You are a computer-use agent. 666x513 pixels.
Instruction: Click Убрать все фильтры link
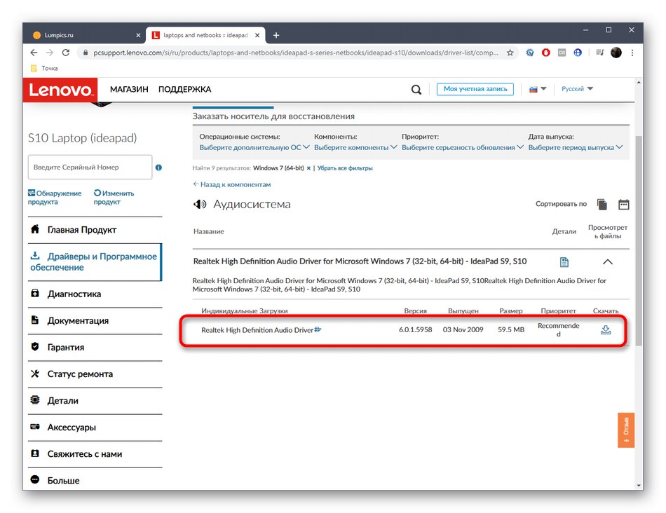[345, 168]
